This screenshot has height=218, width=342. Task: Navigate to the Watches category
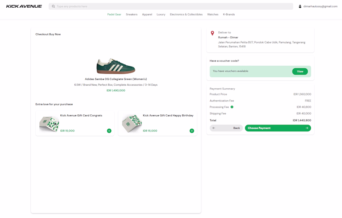point(213,15)
